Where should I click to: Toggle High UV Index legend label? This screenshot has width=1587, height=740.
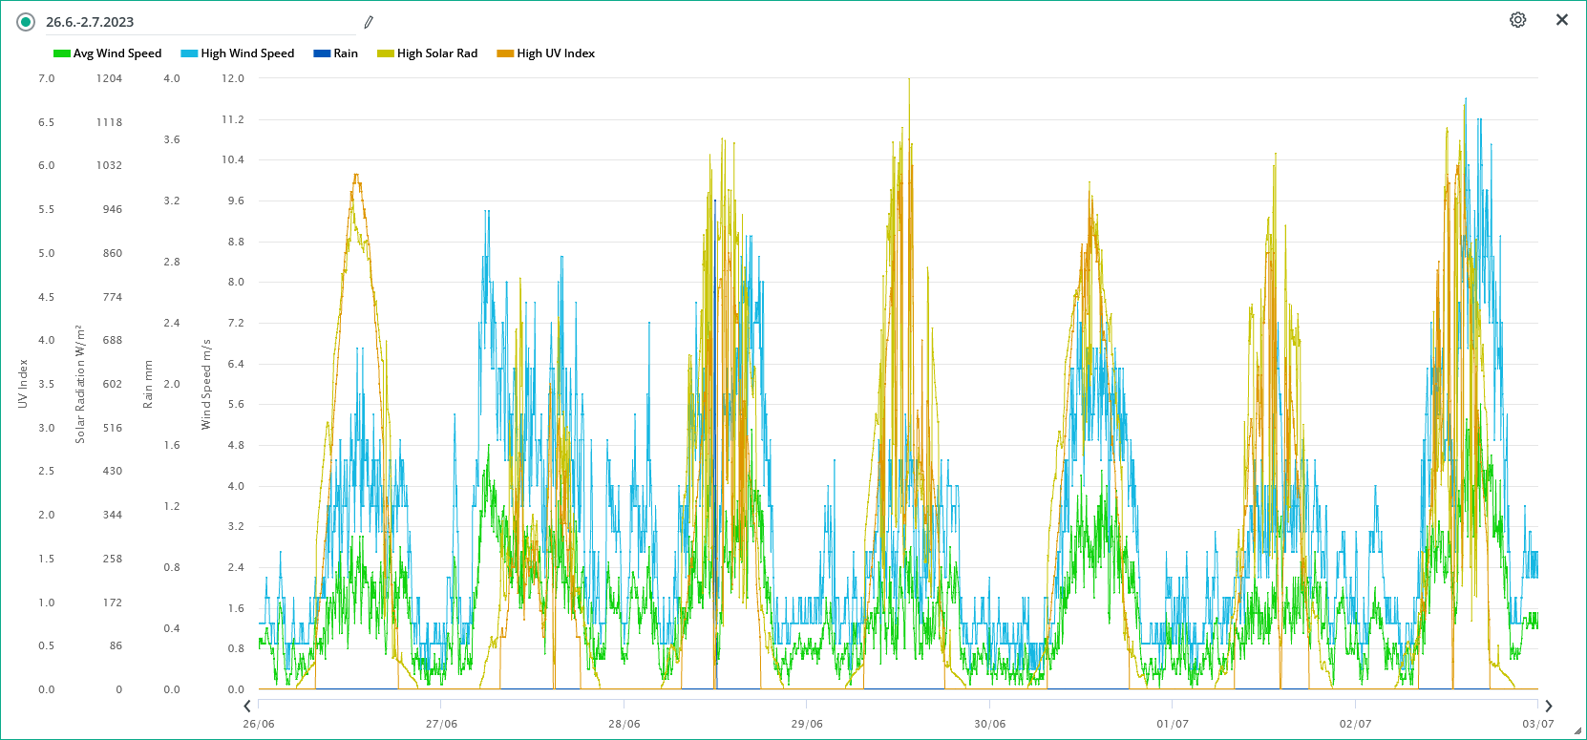(x=555, y=53)
